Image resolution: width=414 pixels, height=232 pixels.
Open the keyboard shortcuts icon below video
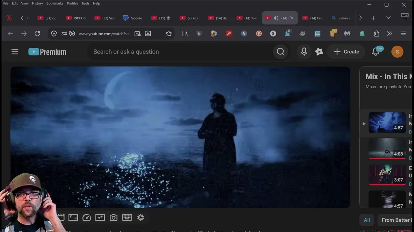pyautogui.click(x=127, y=217)
